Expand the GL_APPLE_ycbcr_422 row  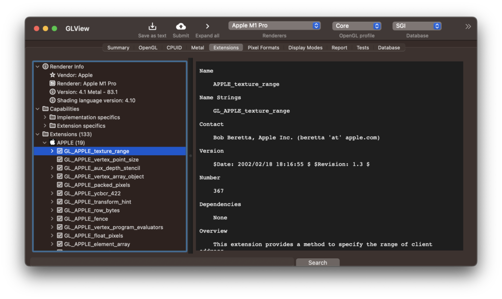[52, 193]
